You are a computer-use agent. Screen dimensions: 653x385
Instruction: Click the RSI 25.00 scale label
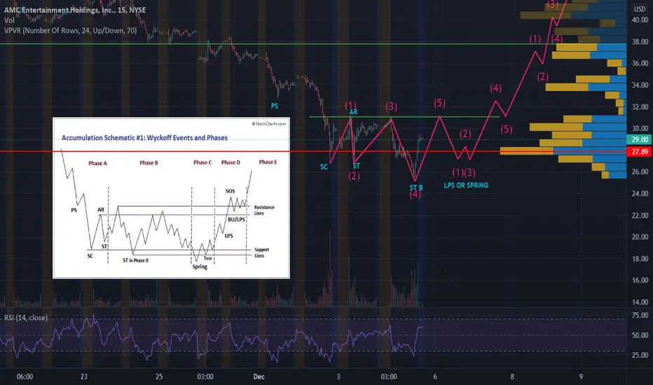point(640,355)
